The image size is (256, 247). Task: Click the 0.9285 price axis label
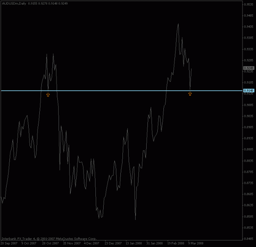[x=249, y=60]
